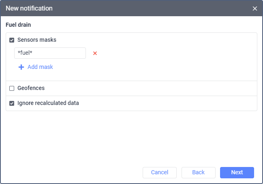Image resolution: width=263 pixels, height=184 pixels.
Task: Click the Add mask link text
Action: click(x=40, y=67)
